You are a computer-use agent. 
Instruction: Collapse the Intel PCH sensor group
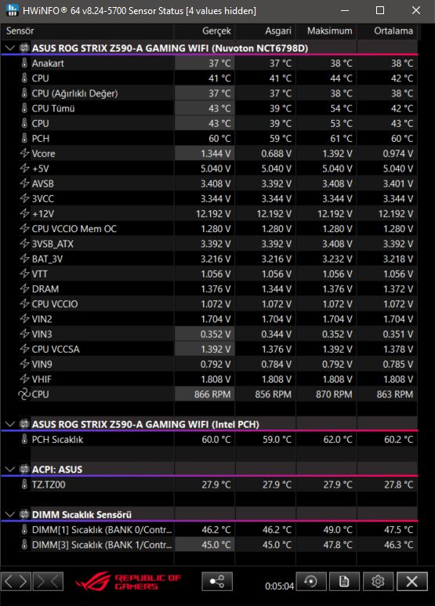coord(10,424)
